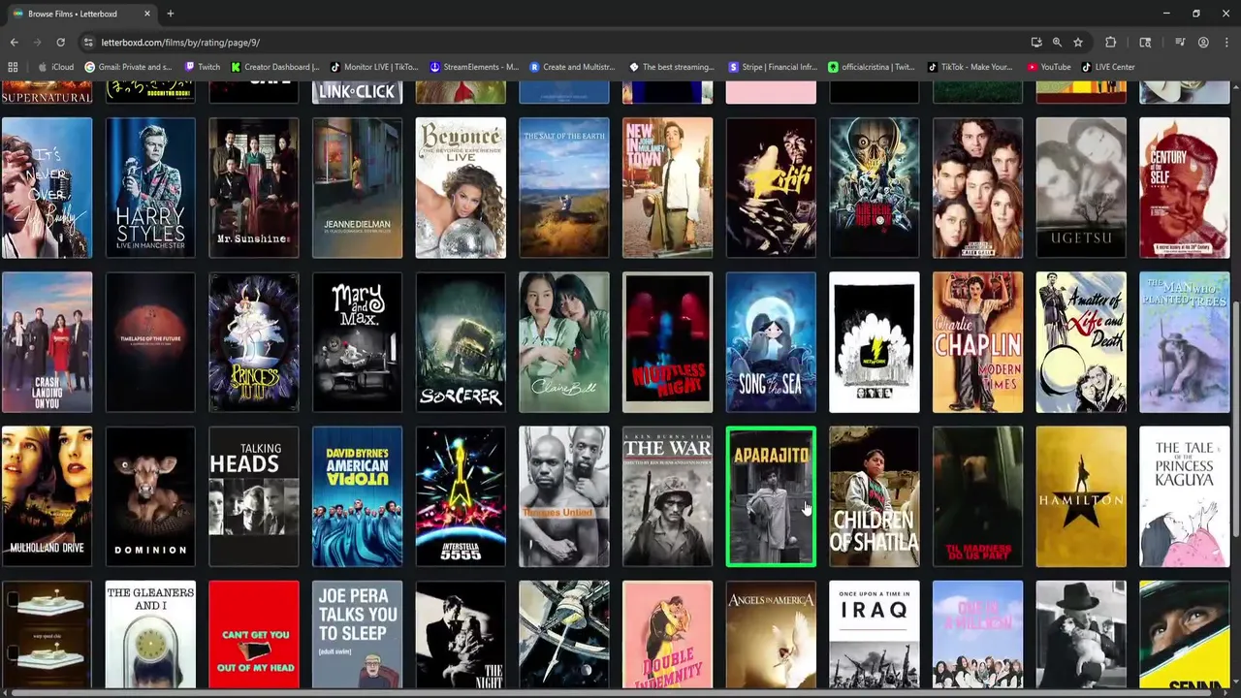Open the Ugetsu poster
Viewport: 1241px width, 698px height.
(x=1081, y=188)
